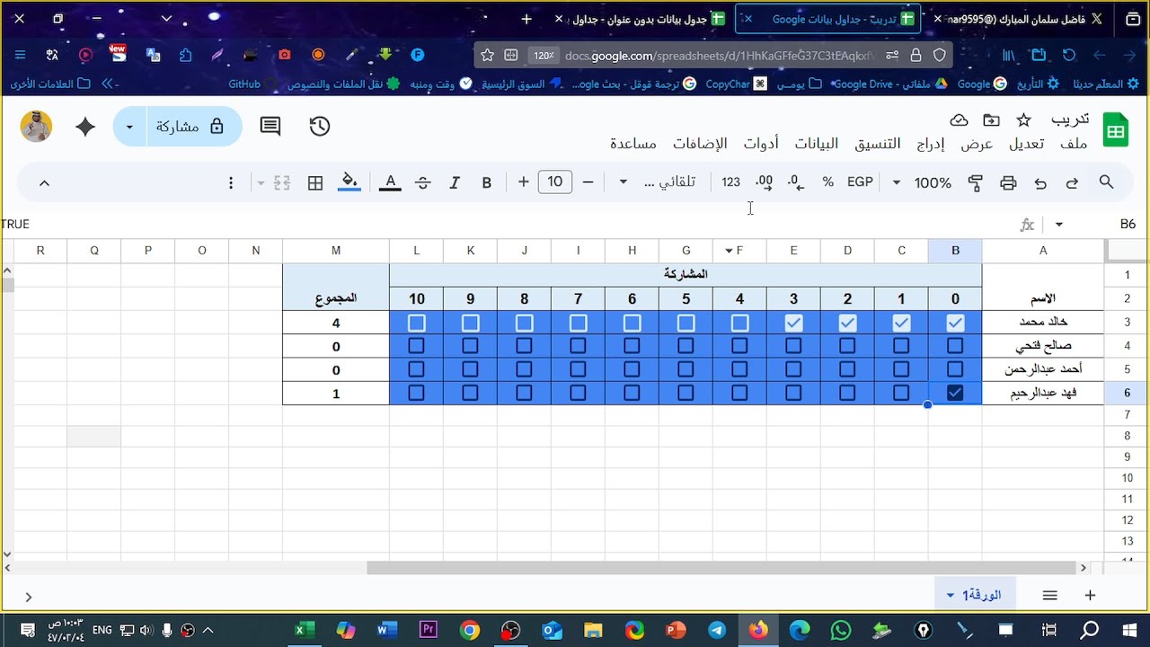Open the zoom 100% dropdown
This screenshot has width=1150, height=647.
[x=922, y=182]
